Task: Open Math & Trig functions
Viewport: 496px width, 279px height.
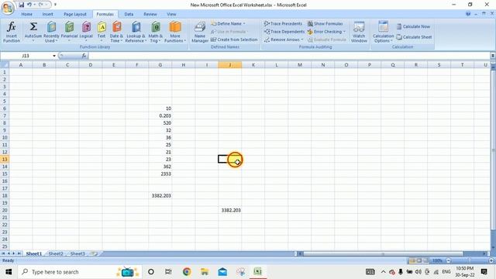Action: (x=155, y=32)
